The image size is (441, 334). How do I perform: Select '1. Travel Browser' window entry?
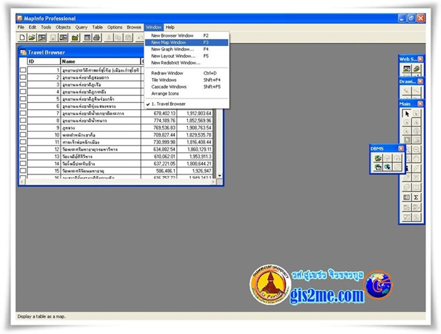coord(187,104)
